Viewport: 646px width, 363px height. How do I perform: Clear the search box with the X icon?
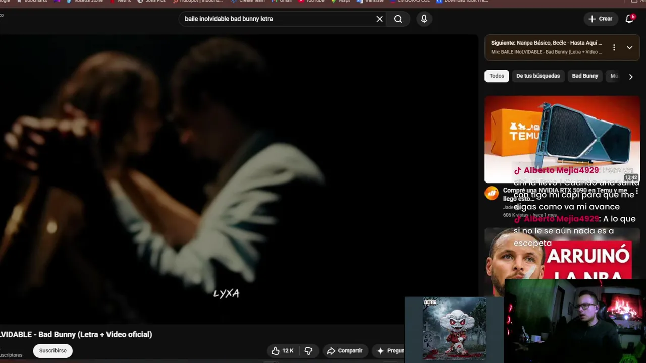380,19
